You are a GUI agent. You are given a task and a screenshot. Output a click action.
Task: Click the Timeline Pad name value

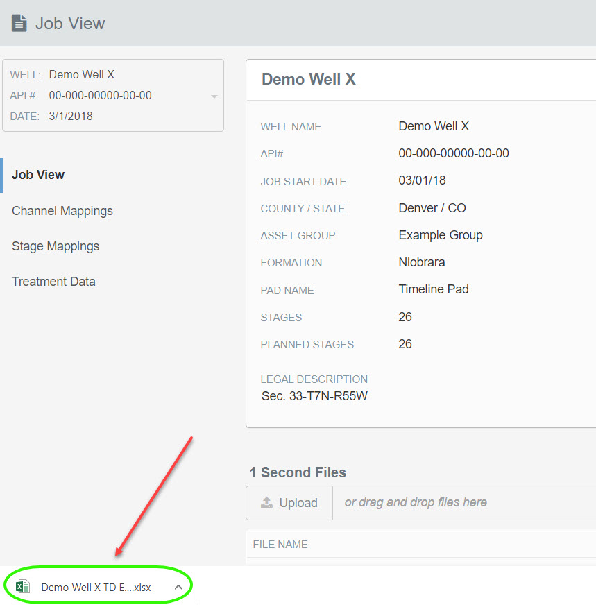[434, 289]
